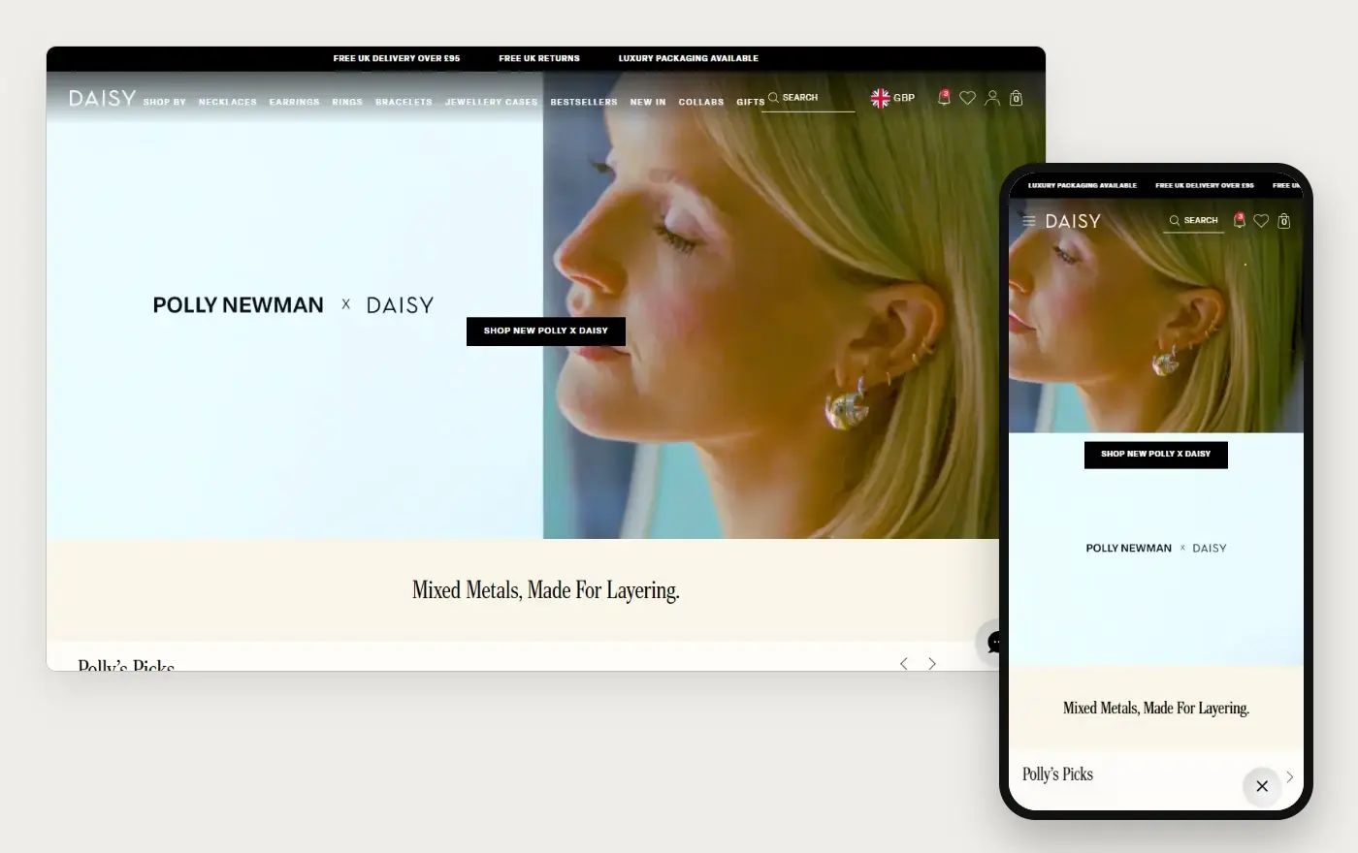Click the desktop FREE UK DELIVERY OVER £95 banner text
The image size is (1358, 853).
click(397, 58)
